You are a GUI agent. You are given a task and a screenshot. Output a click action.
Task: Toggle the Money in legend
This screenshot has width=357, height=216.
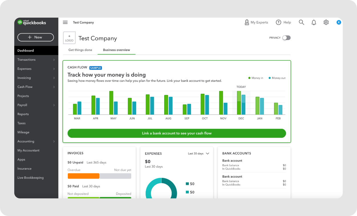pyautogui.click(x=255, y=78)
